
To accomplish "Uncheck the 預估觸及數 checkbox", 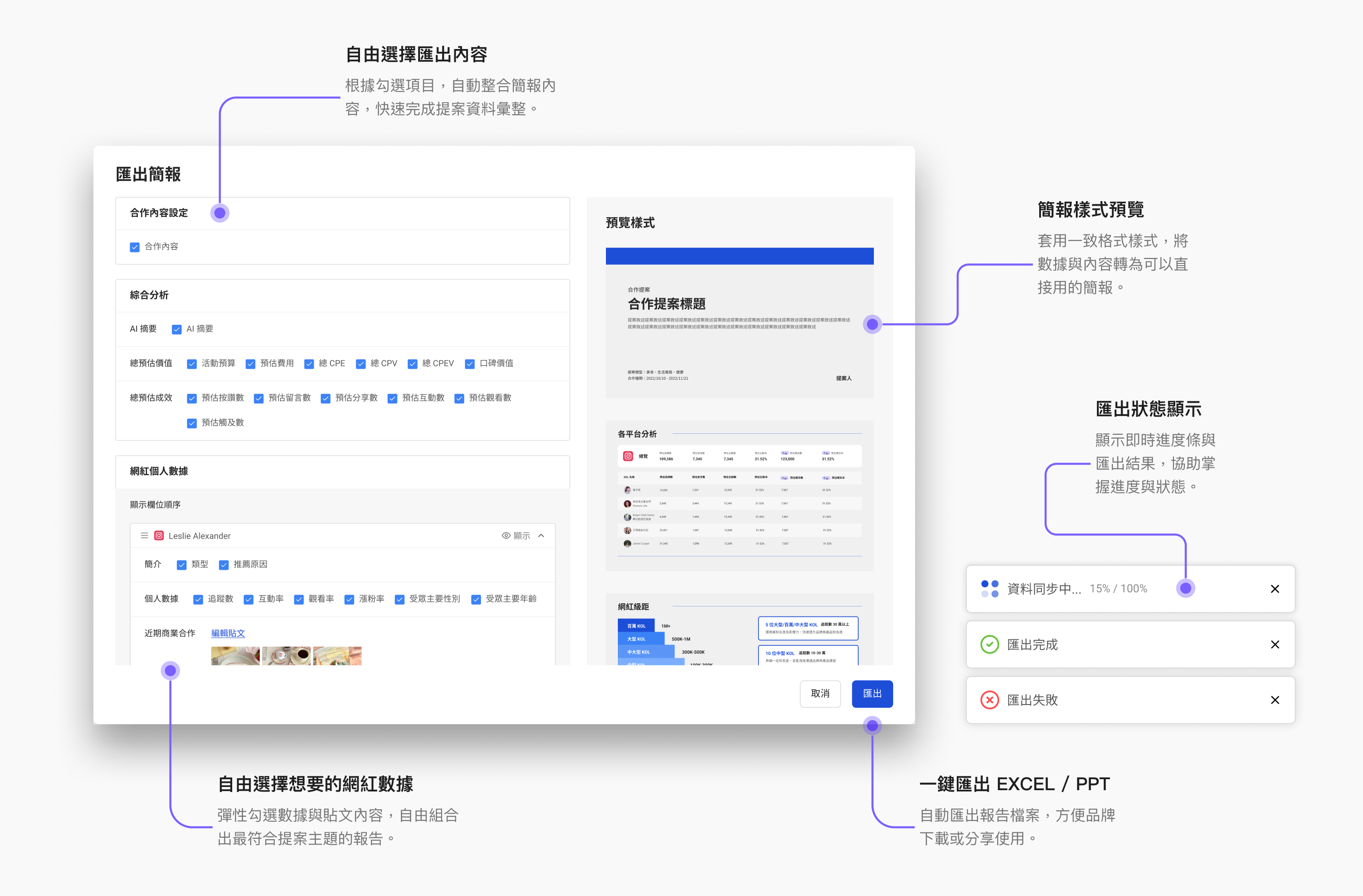I will tap(192, 423).
